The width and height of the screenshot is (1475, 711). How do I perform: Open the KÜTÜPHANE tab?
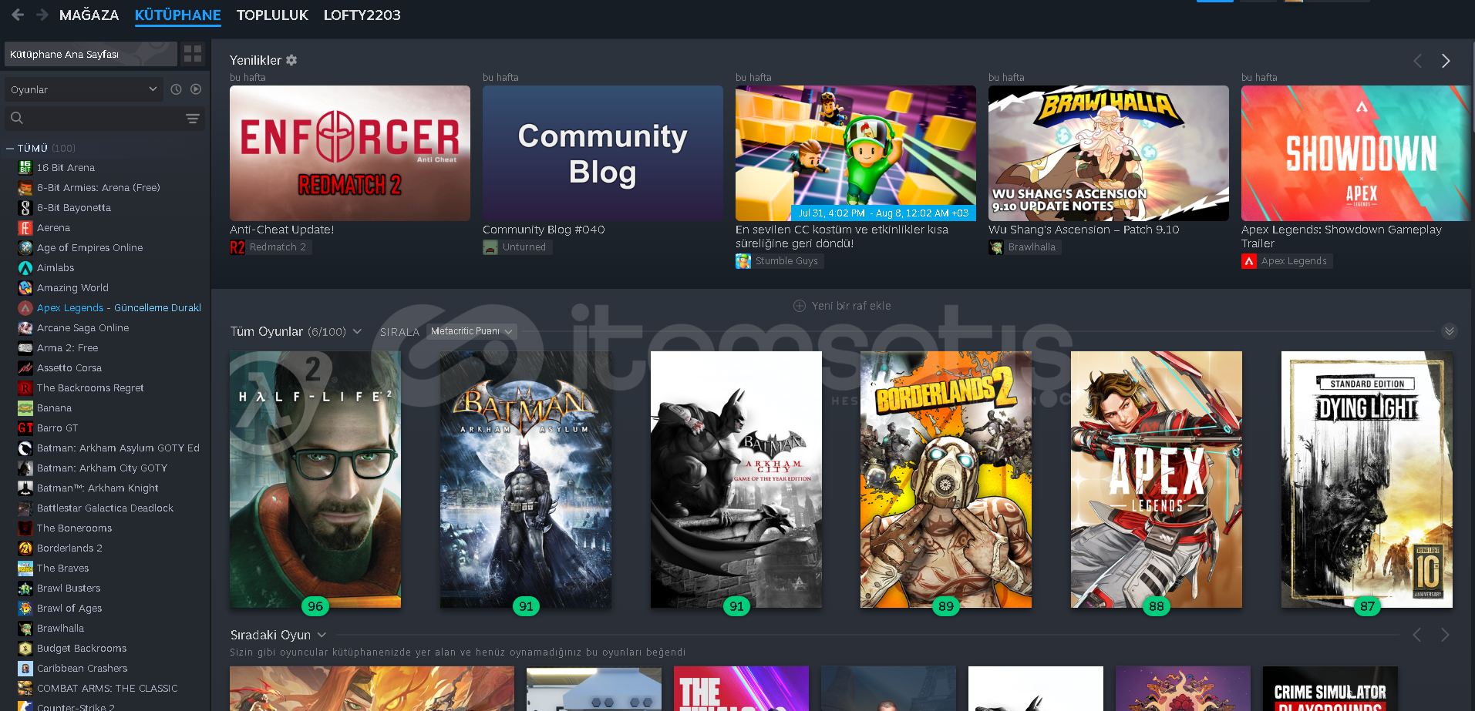(177, 15)
